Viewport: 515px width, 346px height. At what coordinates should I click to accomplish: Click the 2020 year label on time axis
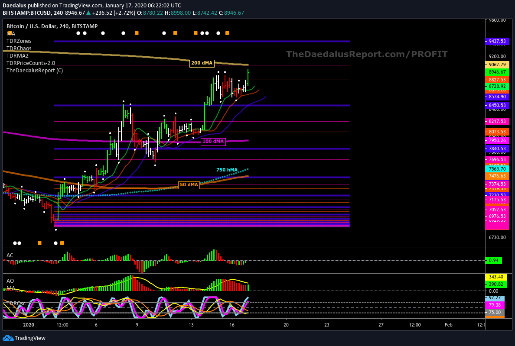click(29, 325)
